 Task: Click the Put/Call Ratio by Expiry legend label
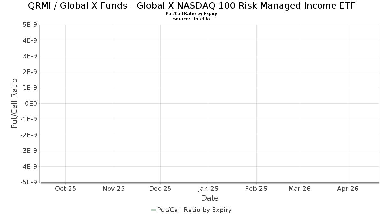(x=194, y=210)
